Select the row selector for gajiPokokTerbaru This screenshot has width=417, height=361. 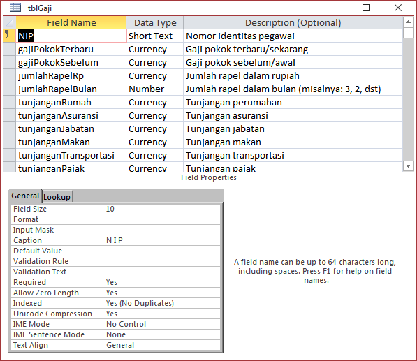point(9,49)
